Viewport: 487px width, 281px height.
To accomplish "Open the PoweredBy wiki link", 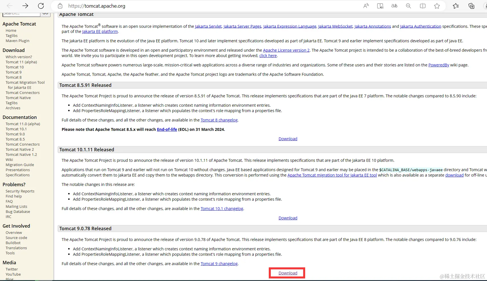I will click(439, 65).
